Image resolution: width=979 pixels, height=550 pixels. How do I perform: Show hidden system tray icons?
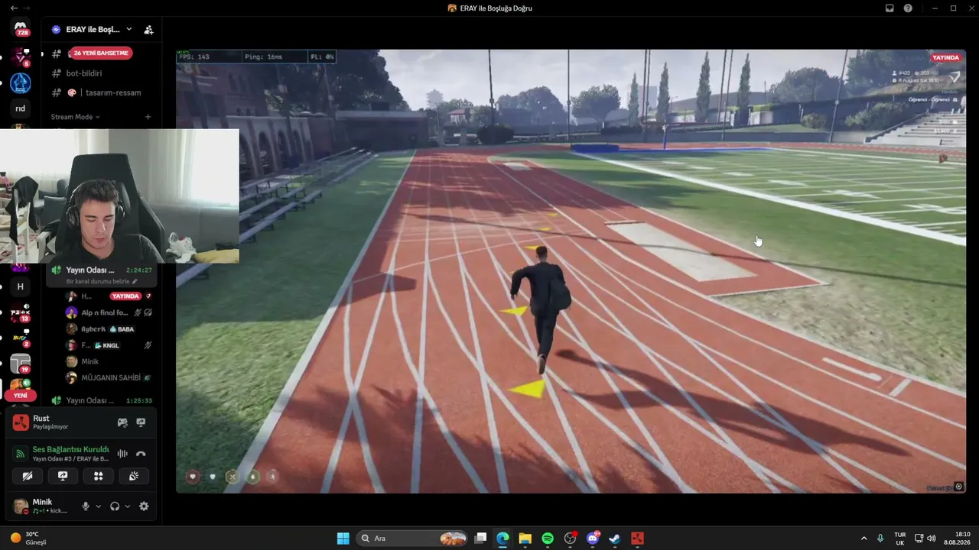click(864, 539)
